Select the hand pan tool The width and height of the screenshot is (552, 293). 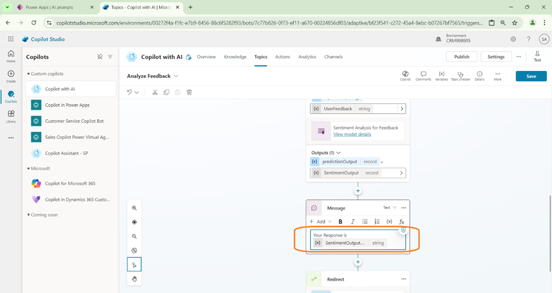(x=134, y=279)
